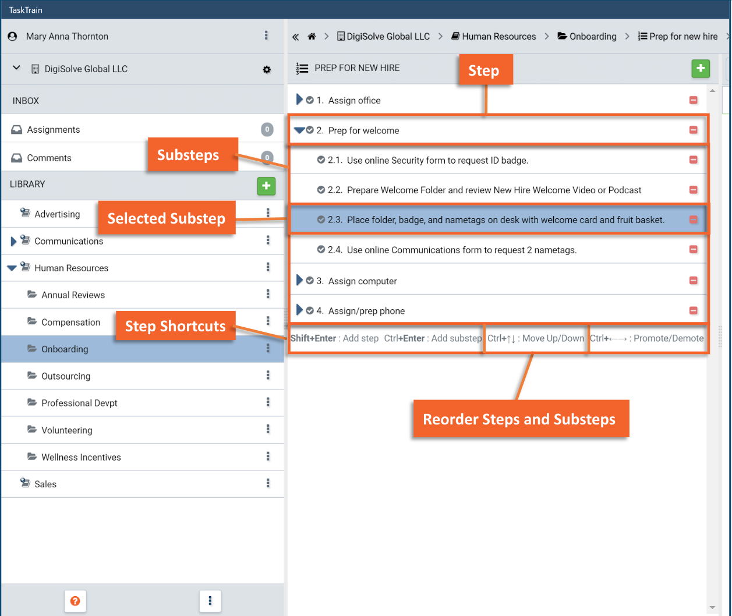Select the Outsourcing folder
732x616 pixels.
[142, 376]
